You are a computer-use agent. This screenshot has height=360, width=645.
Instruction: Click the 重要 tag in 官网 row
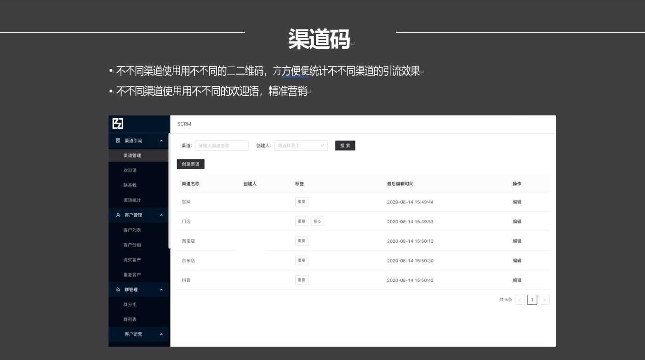click(302, 202)
